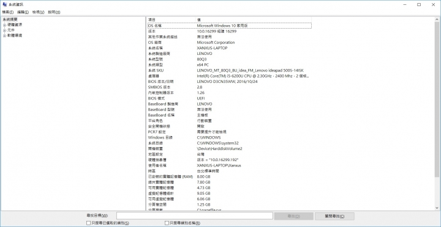Select the XANXUS-LAPTOP system name value
Screen dimensions: 441x227
212,48
